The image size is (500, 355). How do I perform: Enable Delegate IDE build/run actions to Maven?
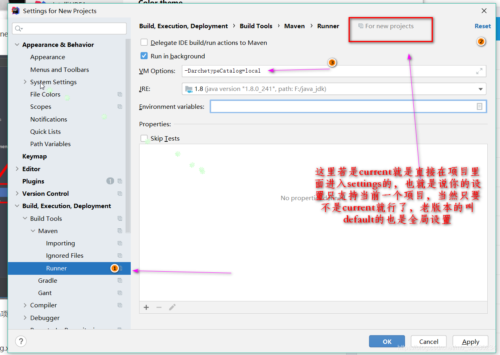pyautogui.click(x=144, y=42)
